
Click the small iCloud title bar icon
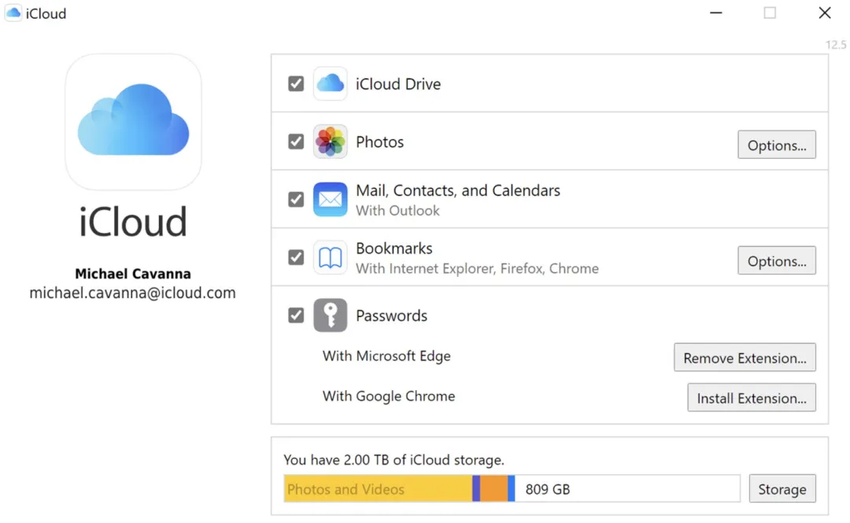[x=13, y=13]
